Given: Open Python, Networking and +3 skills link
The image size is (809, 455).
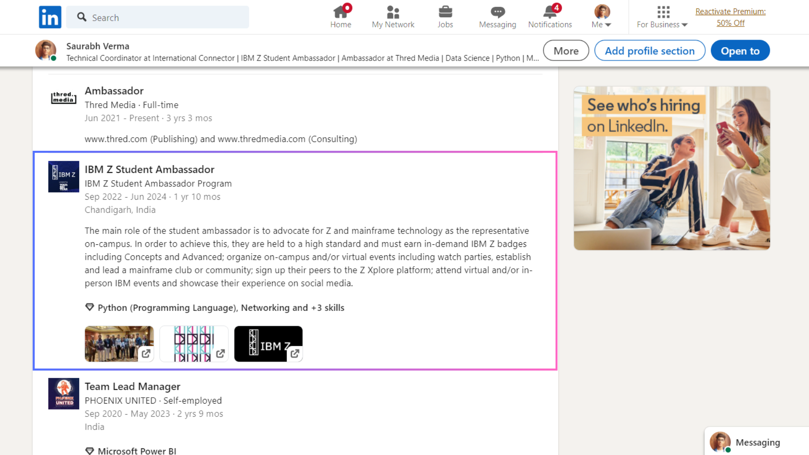Looking at the screenshot, I should [221, 308].
